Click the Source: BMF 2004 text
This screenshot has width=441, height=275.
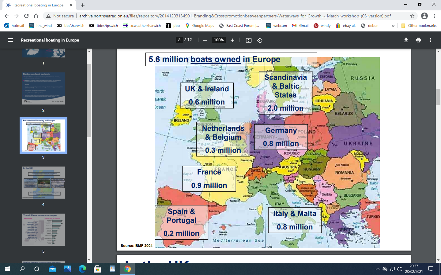point(137,246)
